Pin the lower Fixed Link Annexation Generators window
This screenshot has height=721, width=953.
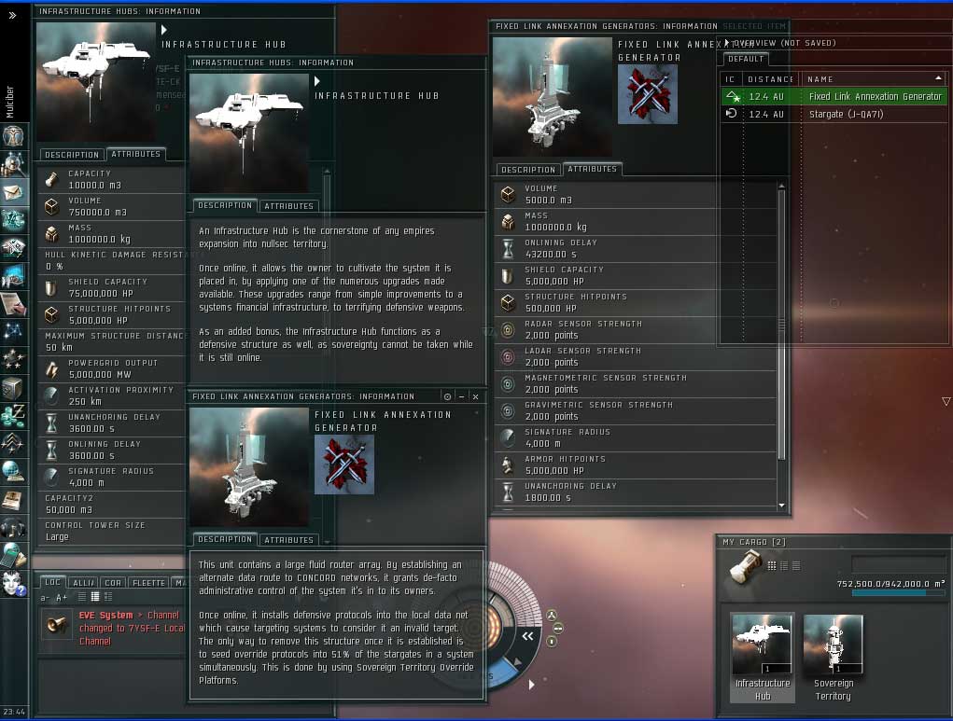point(447,396)
